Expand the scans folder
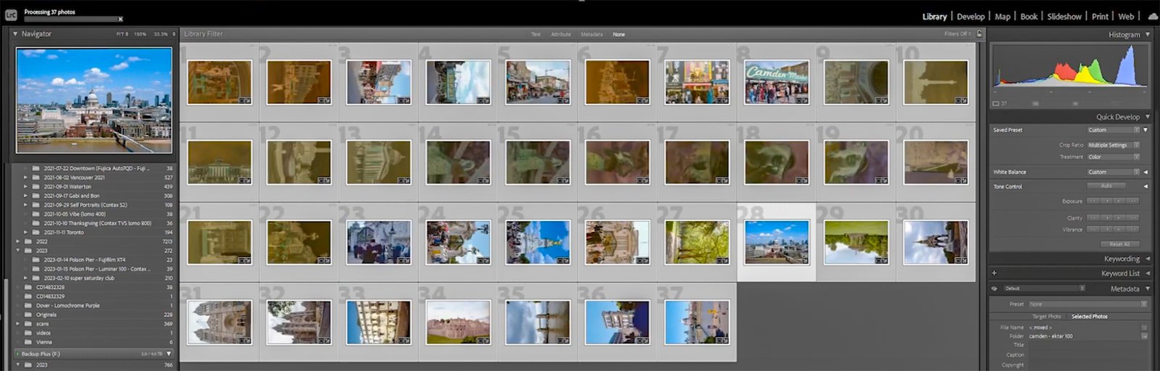Screen dimensions: 1160x371 18,324
